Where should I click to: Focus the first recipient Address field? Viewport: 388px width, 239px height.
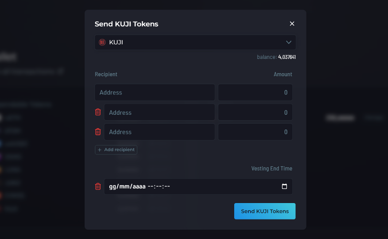click(155, 92)
